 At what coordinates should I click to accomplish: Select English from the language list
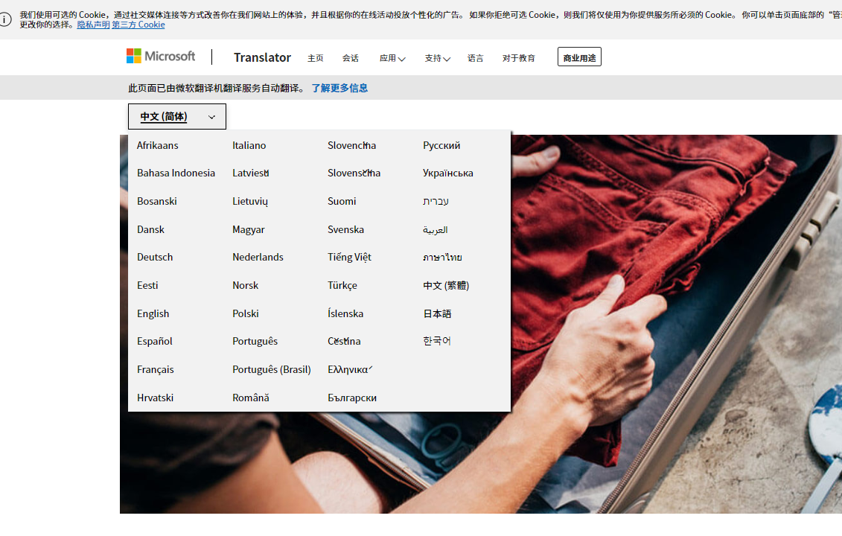pyautogui.click(x=153, y=313)
